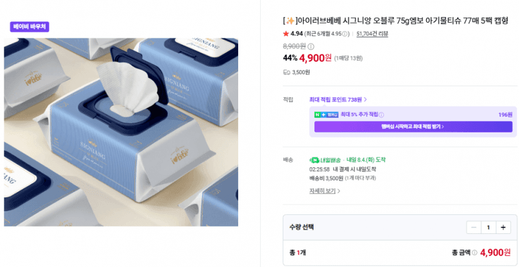Click the product title text
This screenshot has height=267, width=519.
(x=396, y=21)
